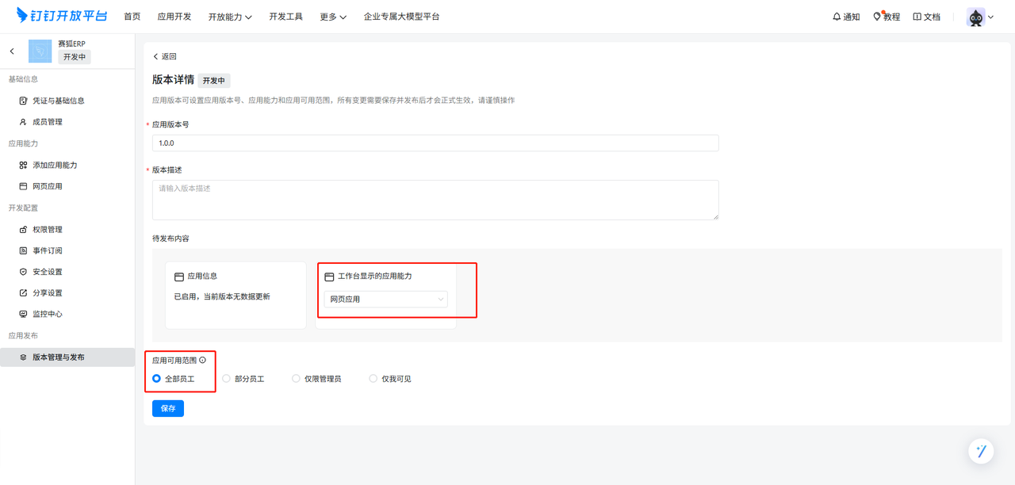Click the 应用版本号 input field
1015x485 pixels.
[435, 143]
